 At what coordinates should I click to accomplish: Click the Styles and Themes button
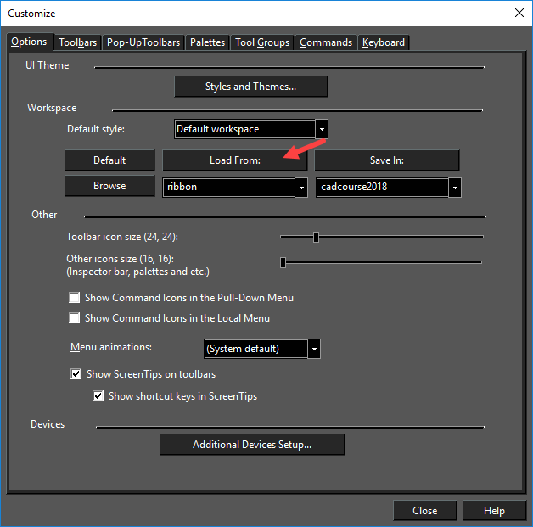click(x=251, y=87)
